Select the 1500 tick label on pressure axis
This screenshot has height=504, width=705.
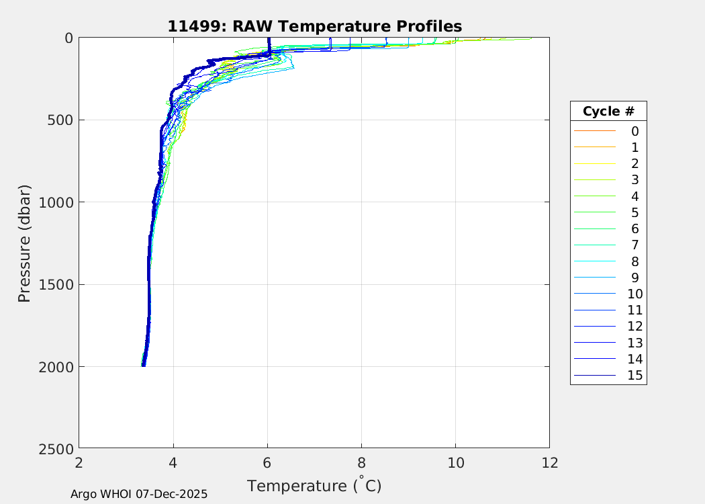[x=57, y=284]
